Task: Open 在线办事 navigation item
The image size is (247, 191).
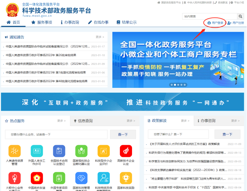Action: 98,22
